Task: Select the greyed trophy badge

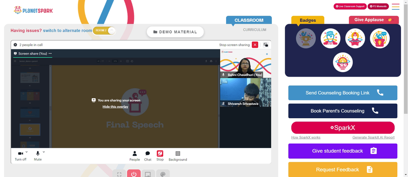Action: click(306, 38)
